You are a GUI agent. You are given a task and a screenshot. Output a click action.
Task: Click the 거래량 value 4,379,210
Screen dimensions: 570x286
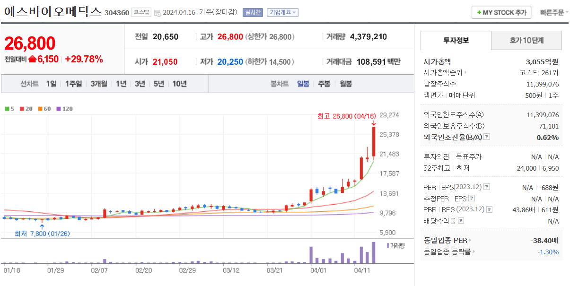(x=368, y=37)
